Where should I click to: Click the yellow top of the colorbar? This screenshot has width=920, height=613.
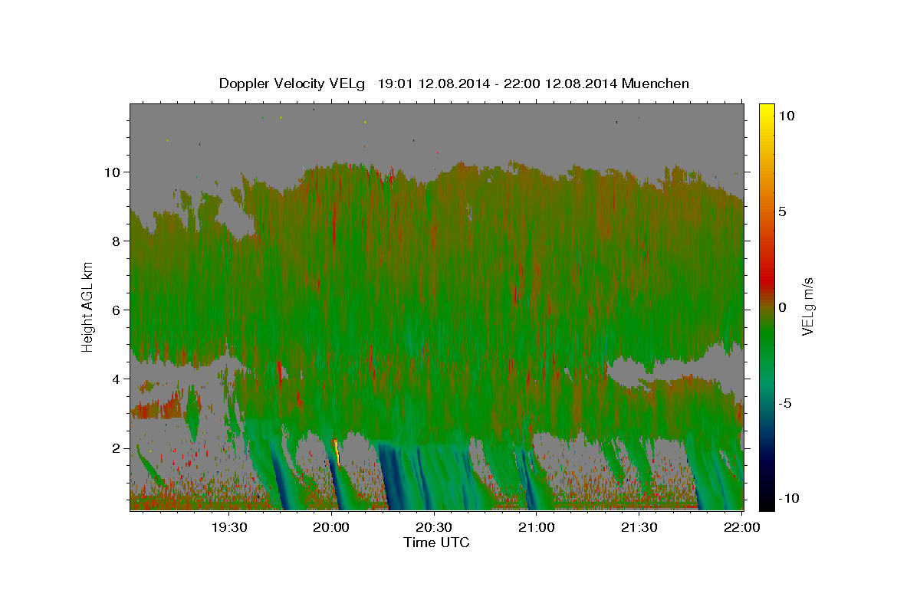tap(766, 111)
